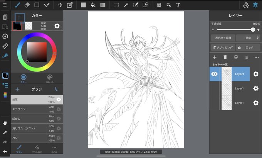Open the Materials cubes panel
This screenshot has width=262, height=158.
246,5
